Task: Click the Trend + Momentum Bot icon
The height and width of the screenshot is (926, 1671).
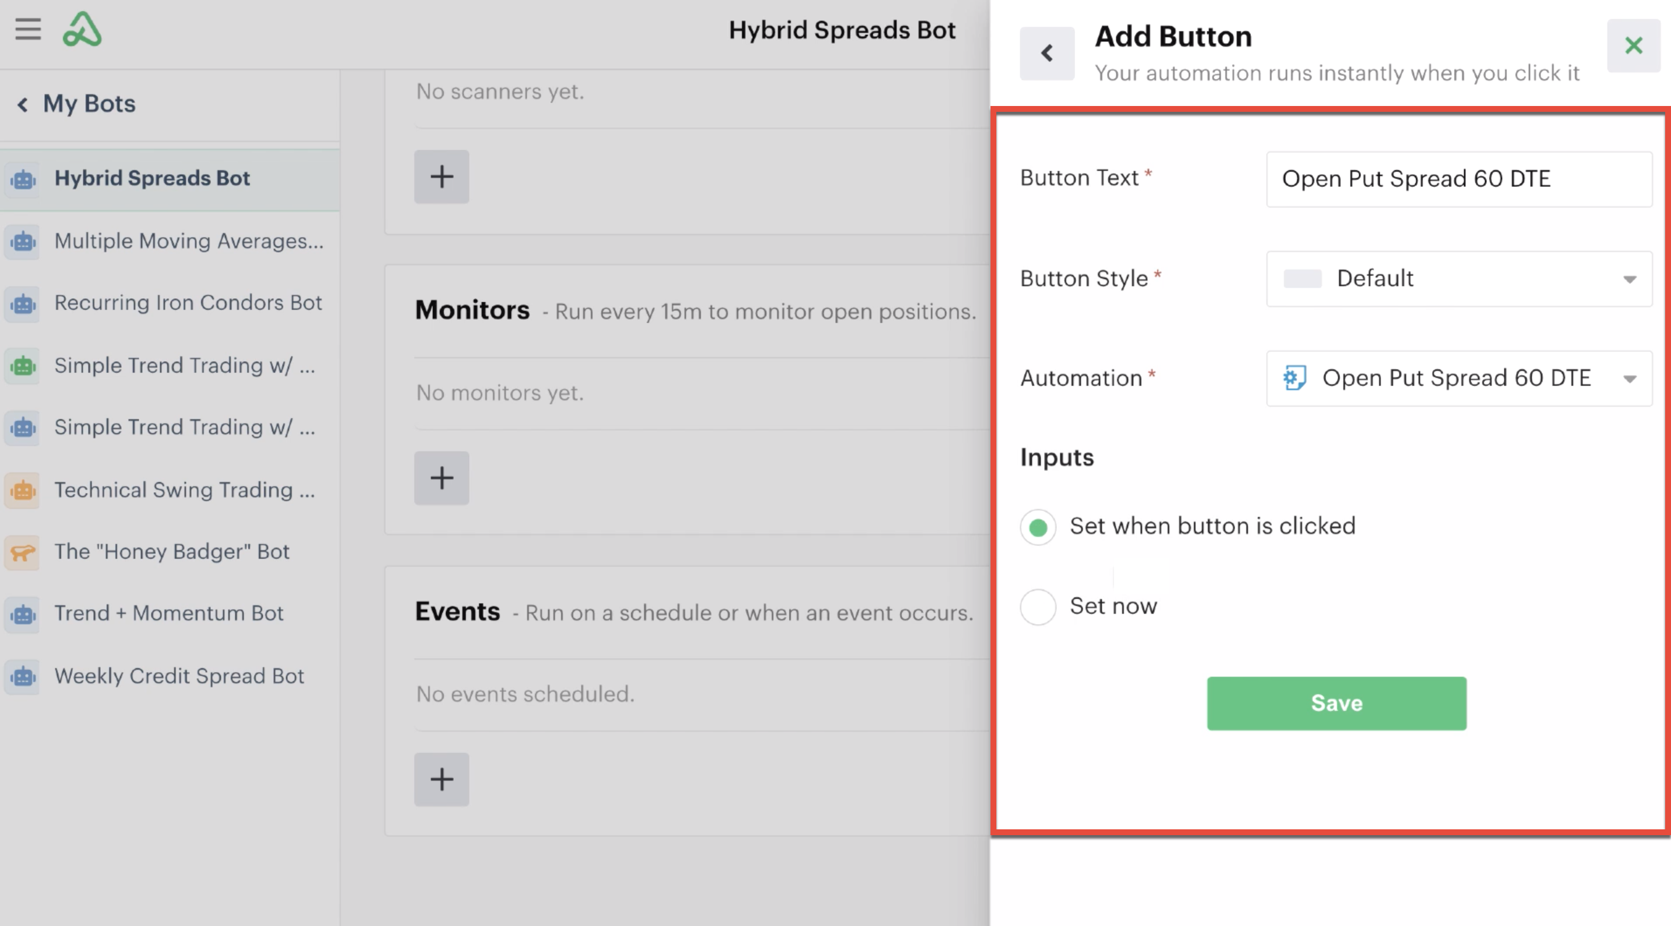Action: (x=23, y=614)
